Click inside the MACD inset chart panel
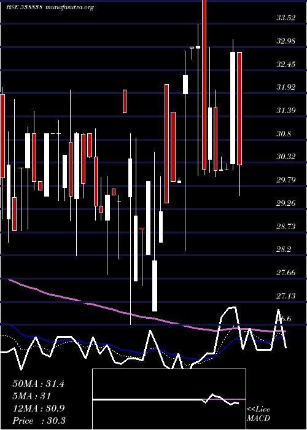307x430 pixels. coord(169,399)
